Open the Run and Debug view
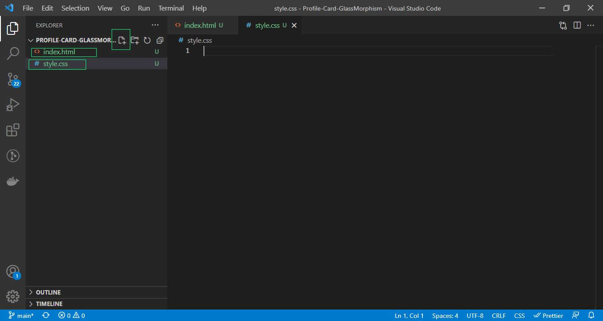The image size is (603, 321). tap(13, 105)
